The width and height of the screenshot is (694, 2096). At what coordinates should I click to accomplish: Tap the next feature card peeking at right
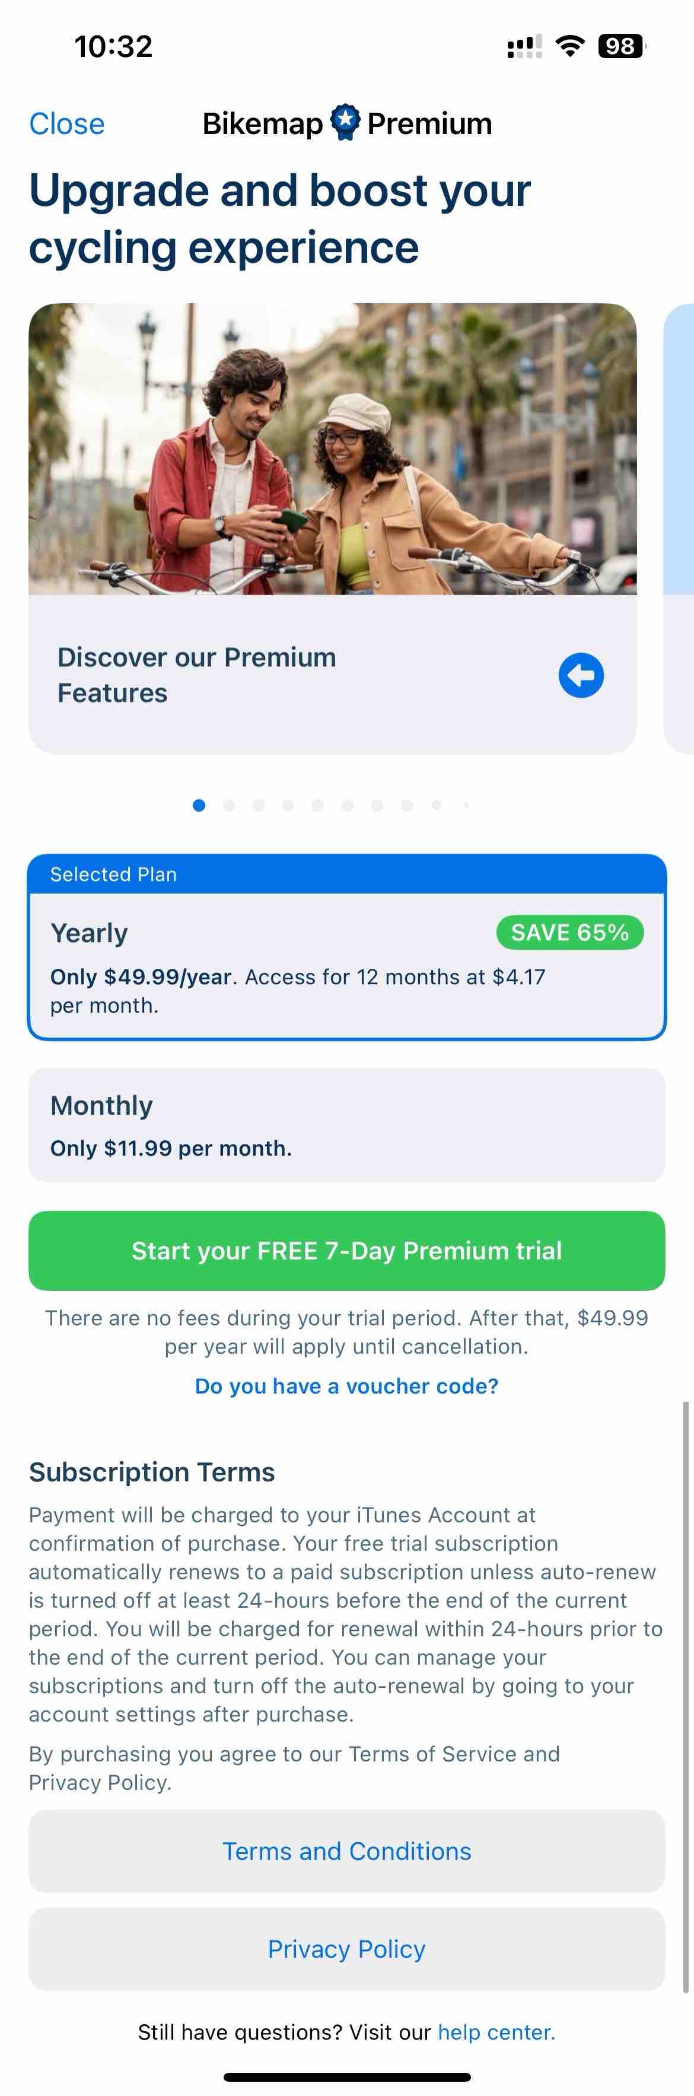point(679,529)
